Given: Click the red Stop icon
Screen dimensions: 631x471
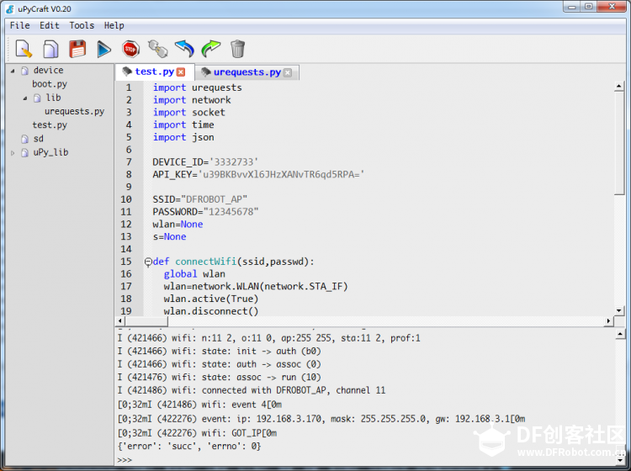Looking at the screenshot, I should pos(130,49).
